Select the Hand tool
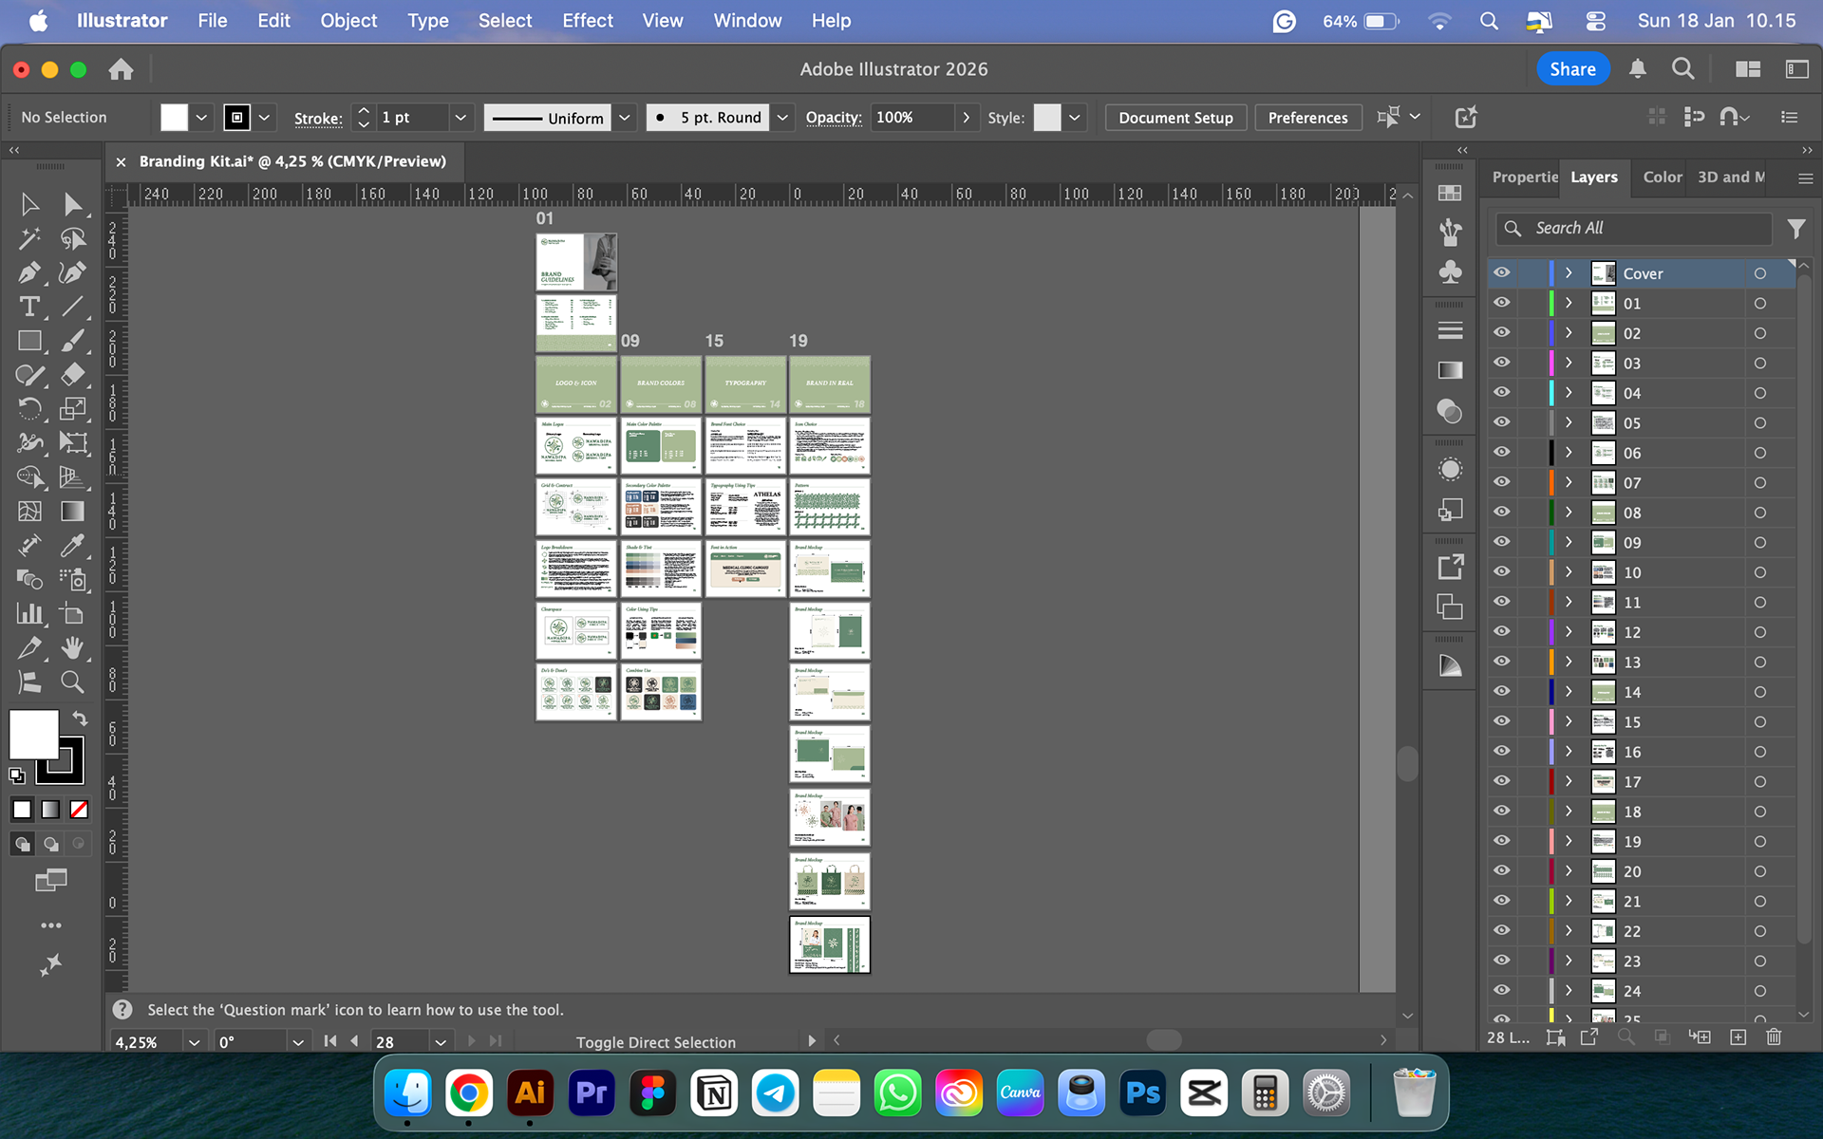1823x1139 pixels. point(72,648)
